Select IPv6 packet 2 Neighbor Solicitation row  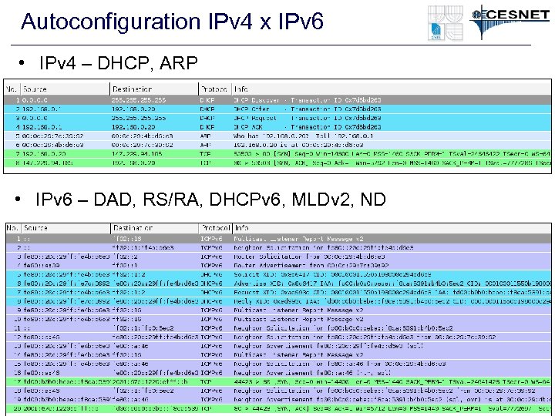[278, 247]
